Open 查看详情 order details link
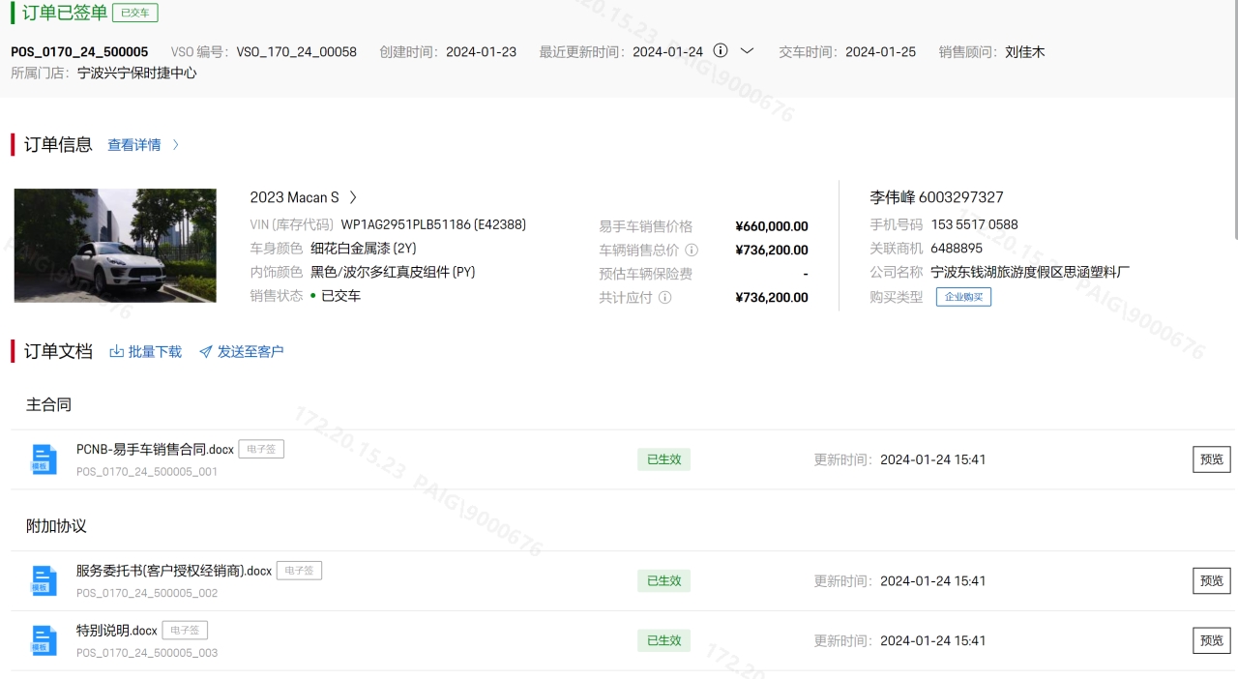The height and width of the screenshot is (679, 1238). [134, 145]
